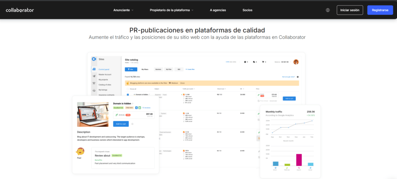Click the Search magnifier icon under the bar chart
Image resolution: width=397 pixels, height=179 pixels.
(x=299, y=168)
